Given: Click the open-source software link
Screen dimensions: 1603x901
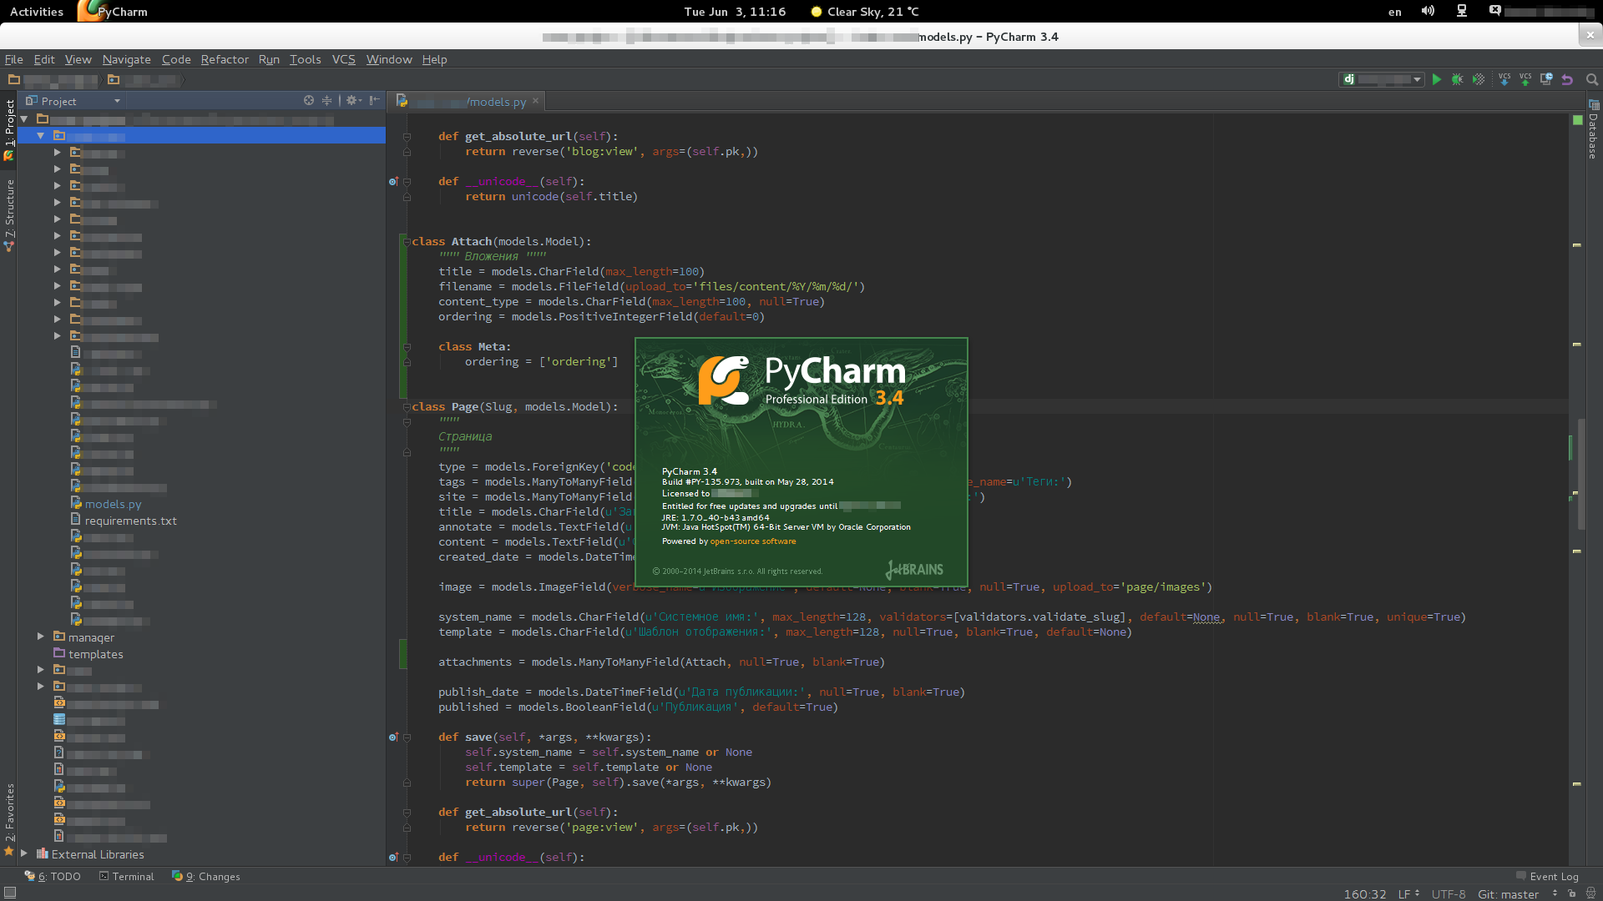Looking at the screenshot, I should point(752,541).
